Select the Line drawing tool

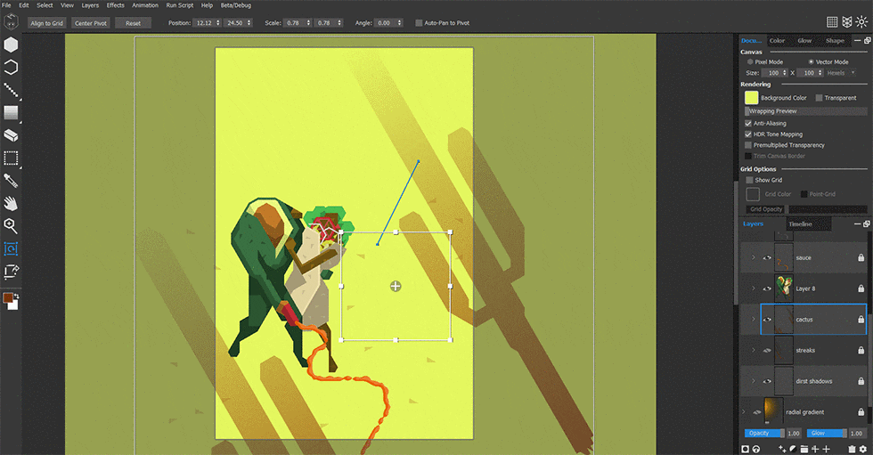pos(11,90)
